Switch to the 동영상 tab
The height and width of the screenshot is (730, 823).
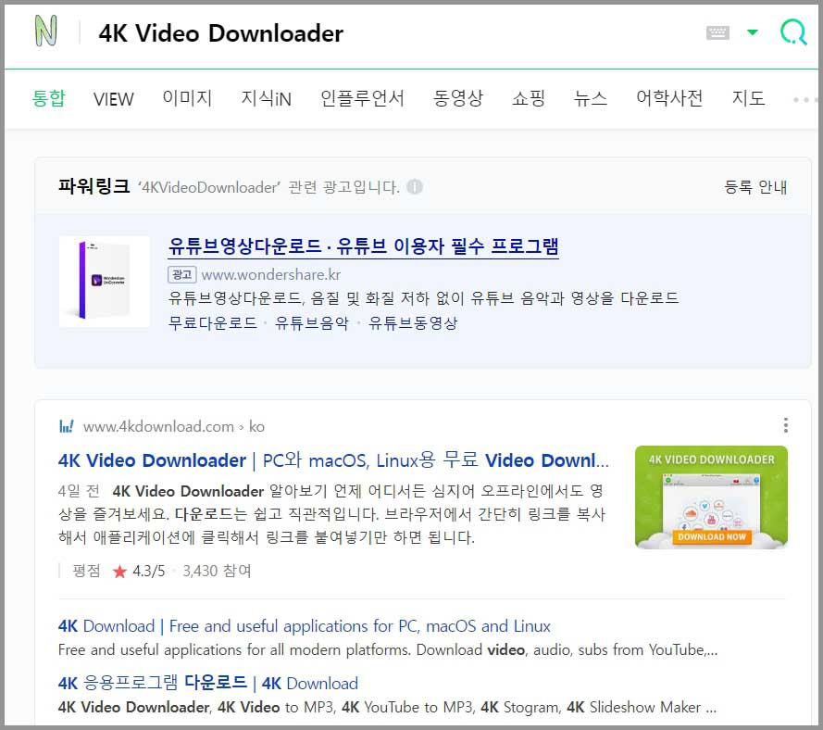click(457, 98)
